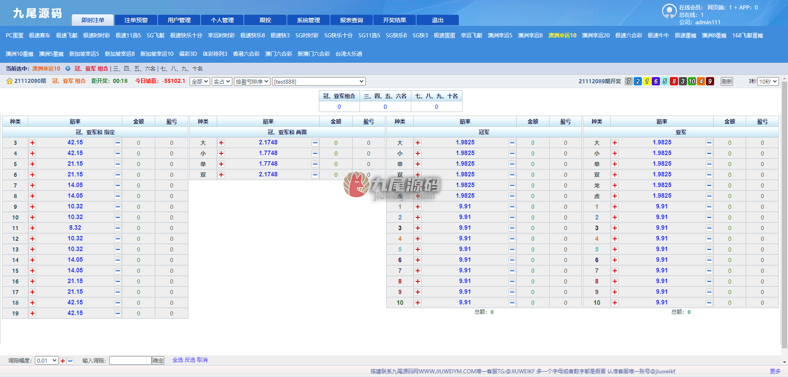Switch to the 报表查询 tab
The image size is (788, 377).
point(352,20)
